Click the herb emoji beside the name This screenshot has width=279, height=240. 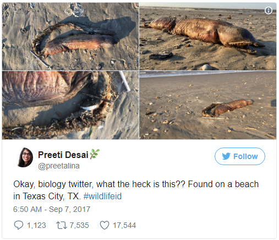(95, 154)
